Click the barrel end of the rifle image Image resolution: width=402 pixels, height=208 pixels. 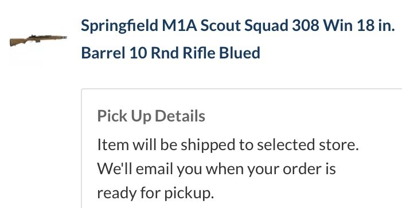(x=63, y=37)
